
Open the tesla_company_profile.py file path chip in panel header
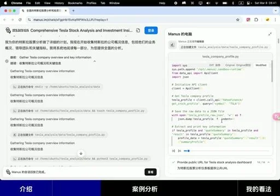(224, 47)
